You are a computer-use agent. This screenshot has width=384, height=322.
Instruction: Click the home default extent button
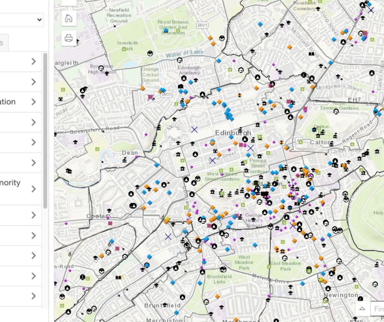pos(69,18)
